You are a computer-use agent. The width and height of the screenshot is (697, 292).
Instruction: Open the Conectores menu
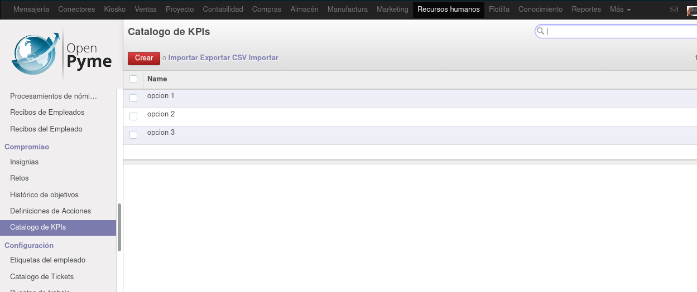76,9
